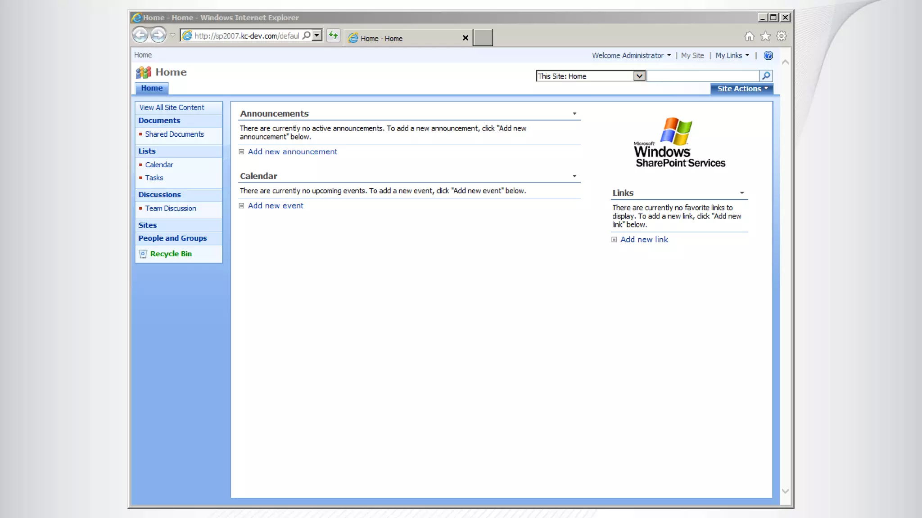The height and width of the screenshot is (518, 922).
Task: Expand the Announcements web part menu
Action: (574, 114)
